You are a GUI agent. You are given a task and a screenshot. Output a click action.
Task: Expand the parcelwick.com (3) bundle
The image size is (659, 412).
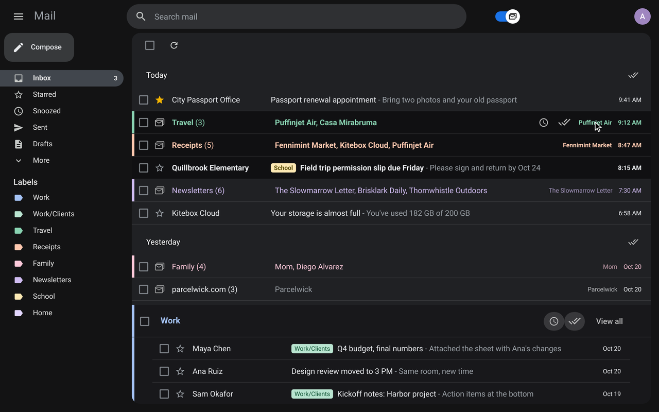[391, 289]
